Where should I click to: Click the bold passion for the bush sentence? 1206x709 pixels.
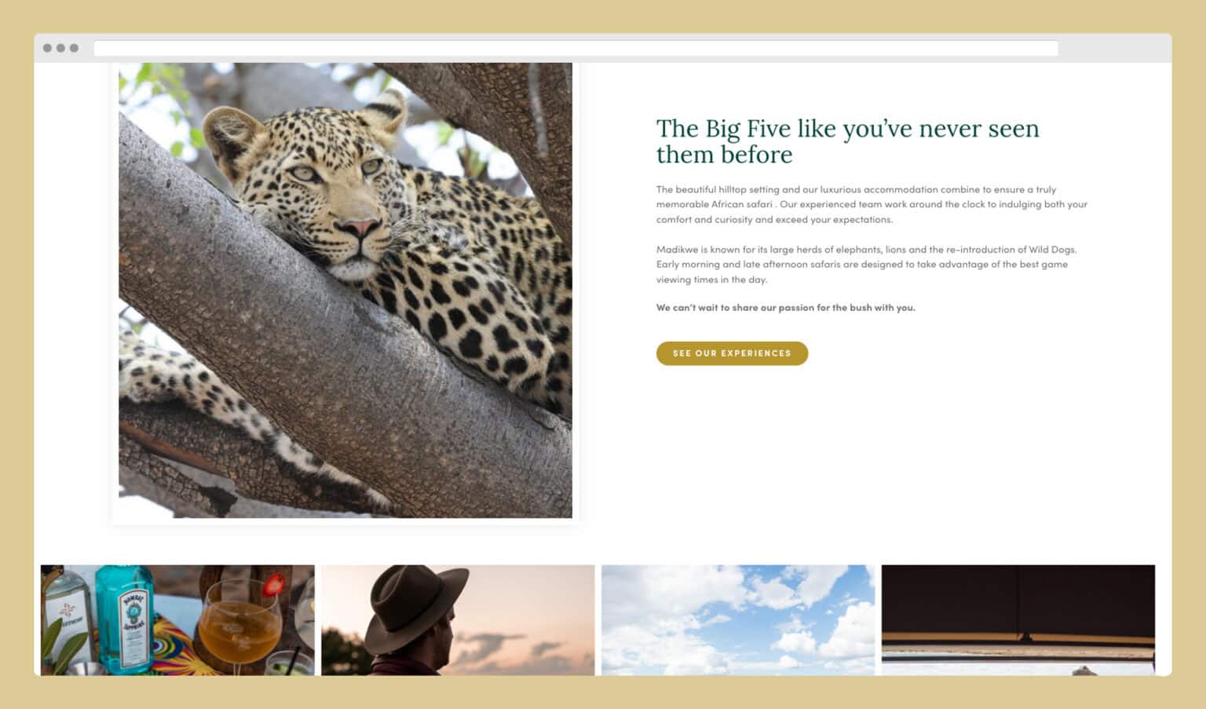tap(785, 308)
